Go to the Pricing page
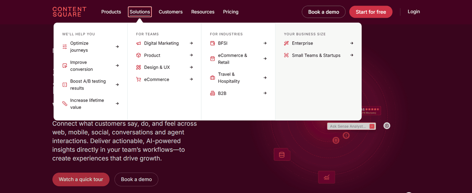This screenshot has height=193, width=472. tap(231, 12)
